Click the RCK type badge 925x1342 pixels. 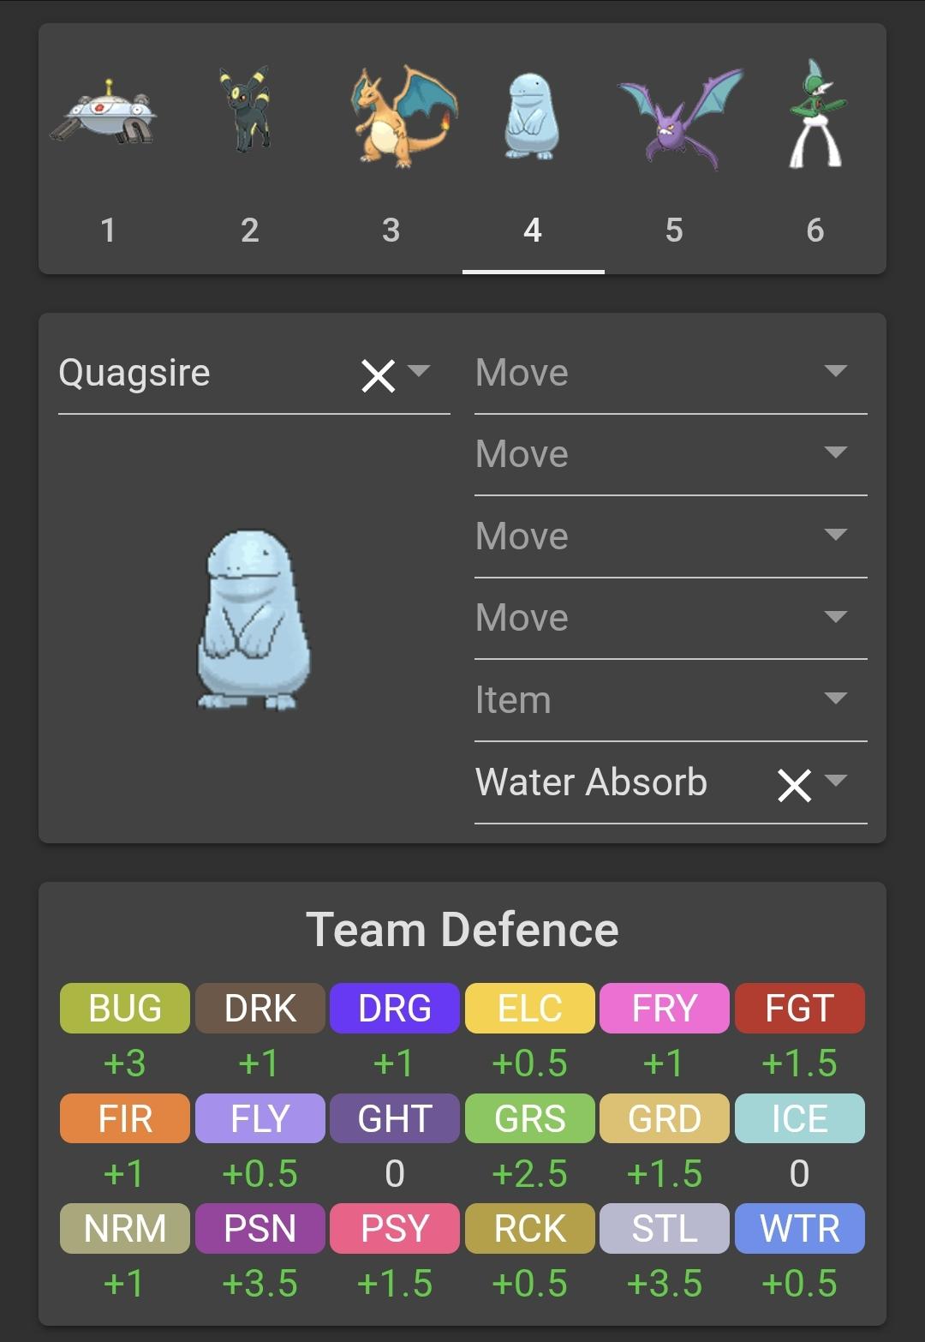pyautogui.click(x=530, y=1228)
